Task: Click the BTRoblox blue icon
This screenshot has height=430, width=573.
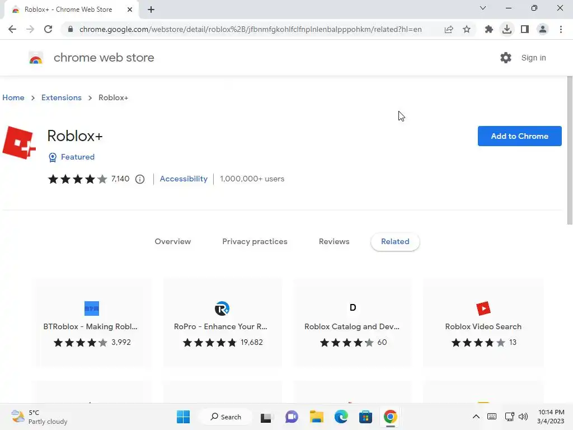Action: pyautogui.click(x=92, y=309)
